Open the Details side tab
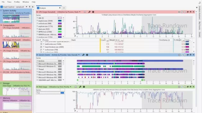Image resolution: width=202 pixels, height=113 pixels. pyautogui.click(x=200, y=34)
